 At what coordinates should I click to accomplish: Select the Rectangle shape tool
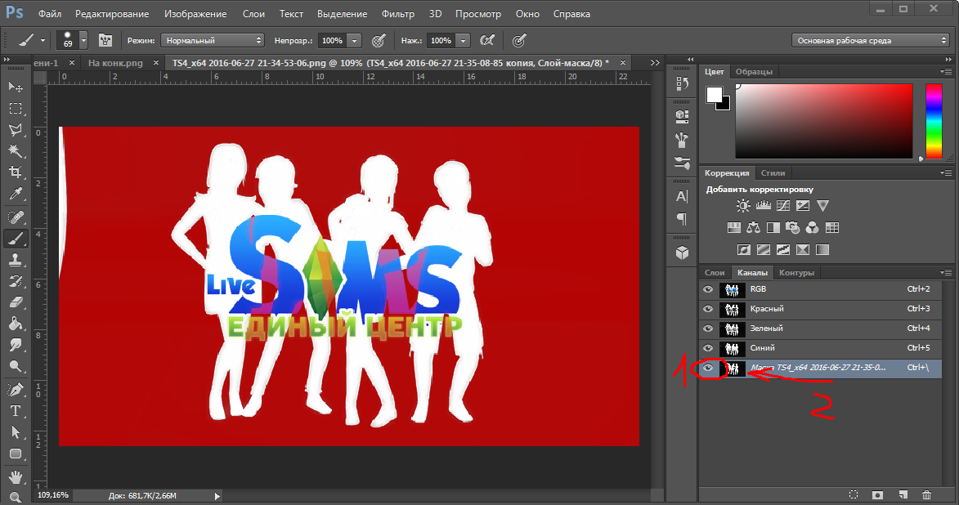(x=16, y=454)
